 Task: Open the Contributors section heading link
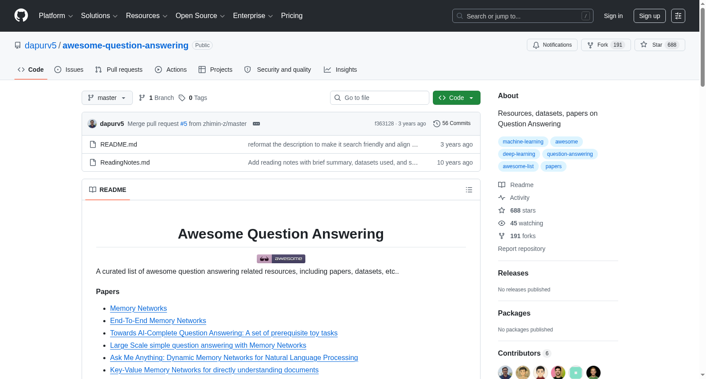tap(524, 353)
